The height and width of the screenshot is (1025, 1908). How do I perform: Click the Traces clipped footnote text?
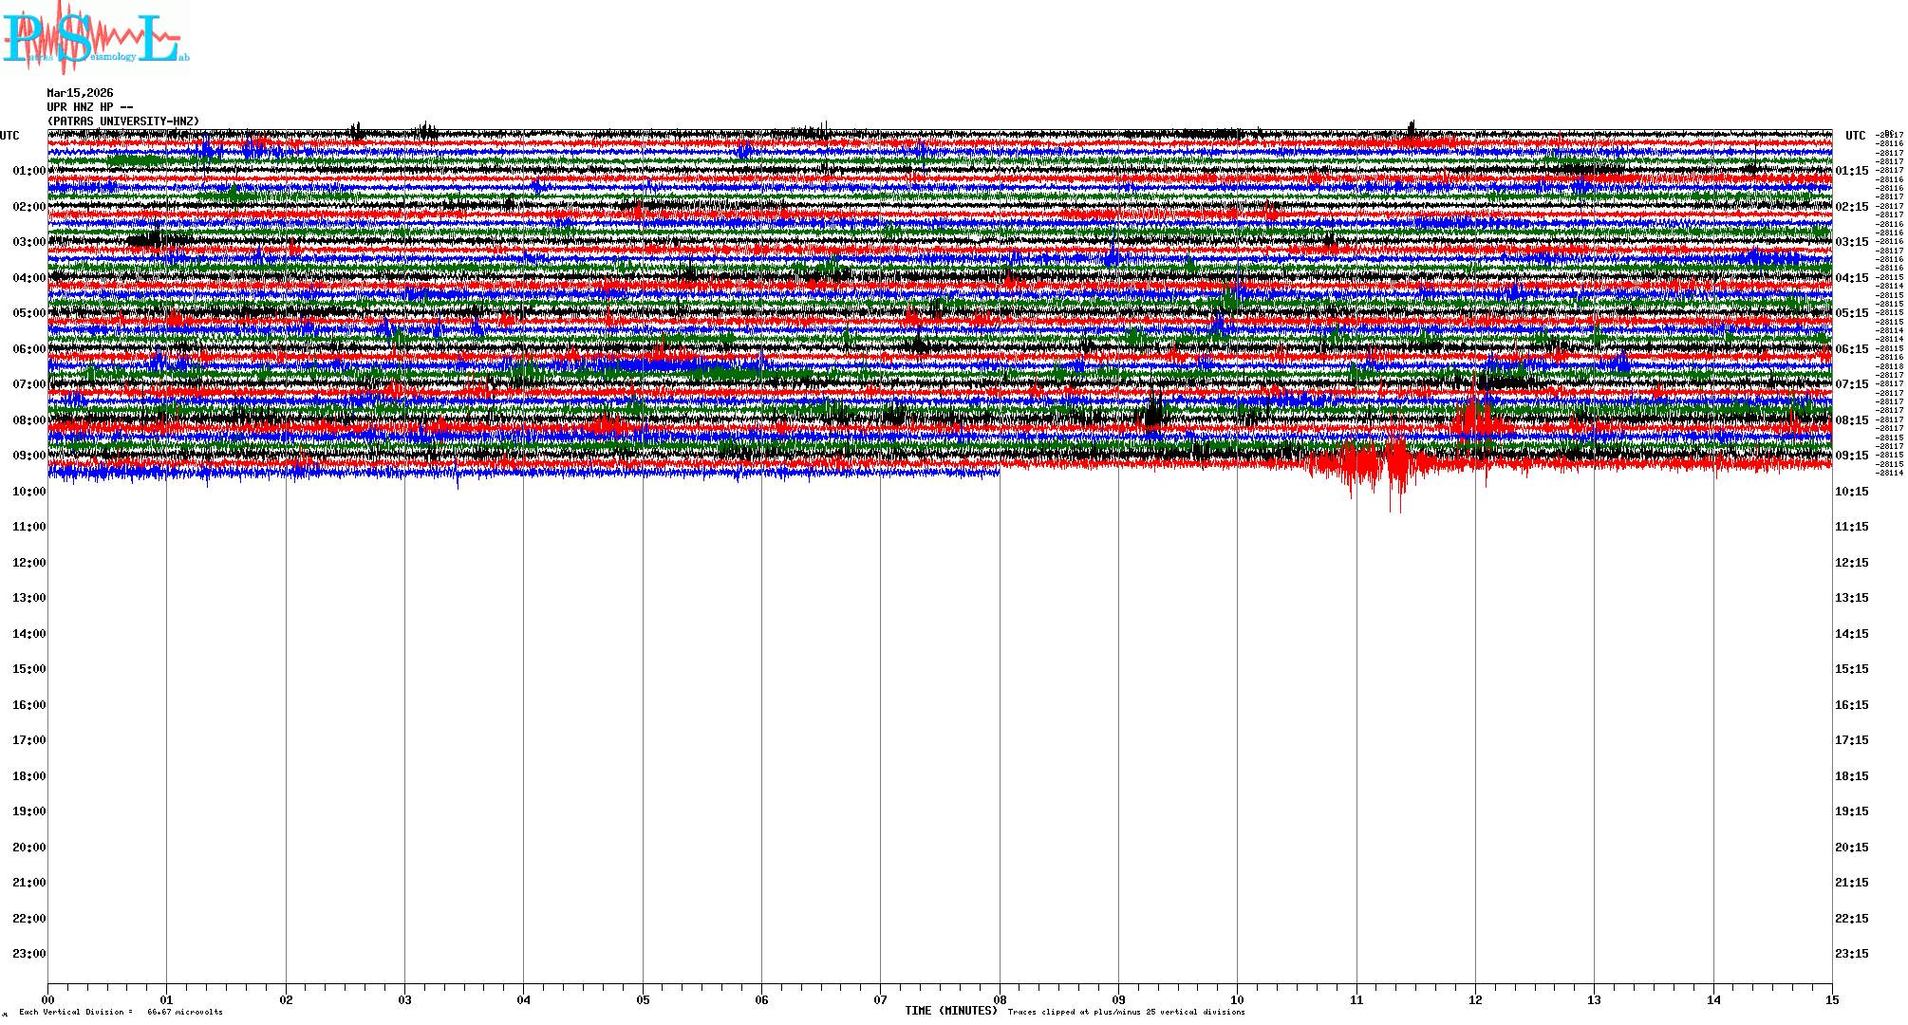[1126, 1012]
